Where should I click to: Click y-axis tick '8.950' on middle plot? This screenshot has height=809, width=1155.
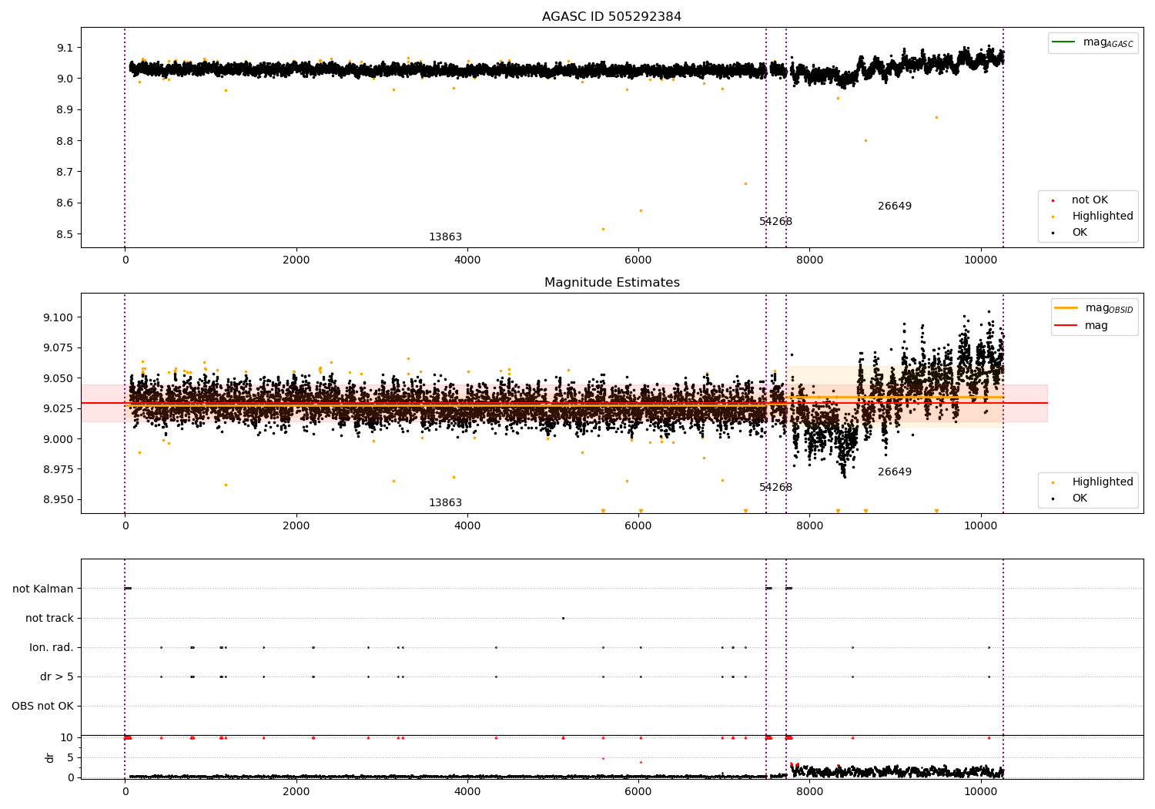[59, 499]
